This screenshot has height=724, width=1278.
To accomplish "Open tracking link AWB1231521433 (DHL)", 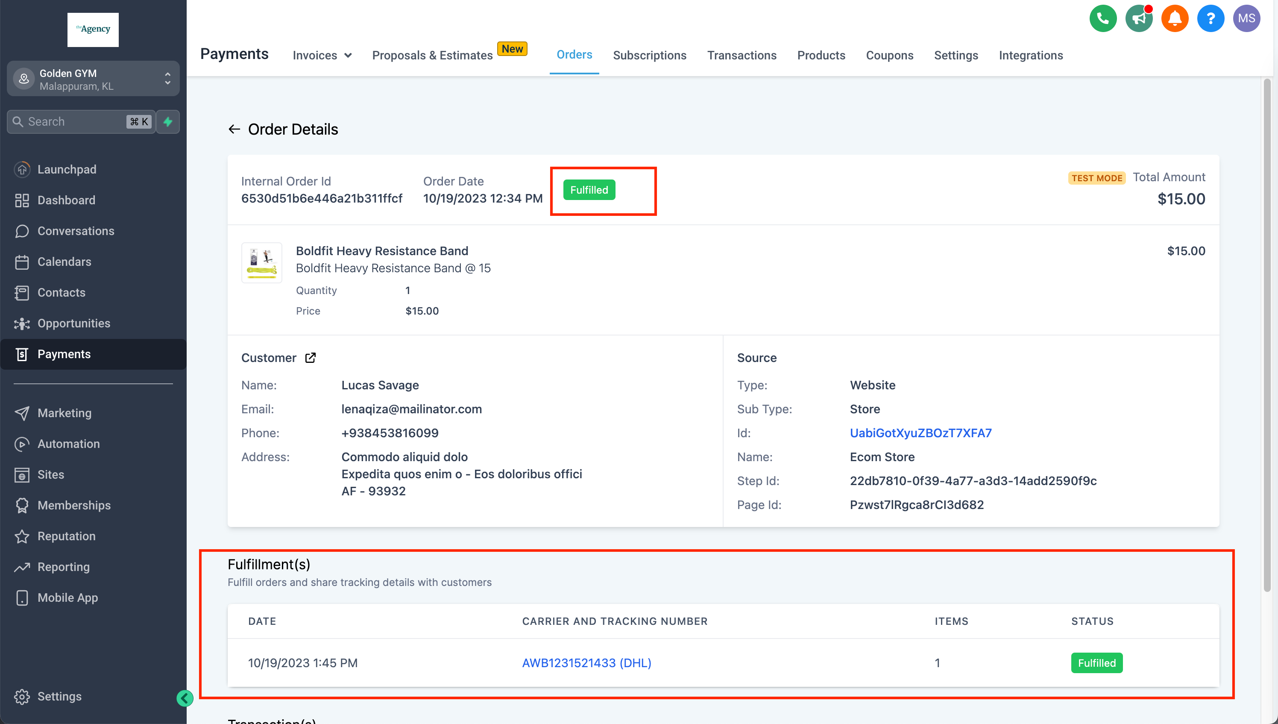I will (586, 663).
